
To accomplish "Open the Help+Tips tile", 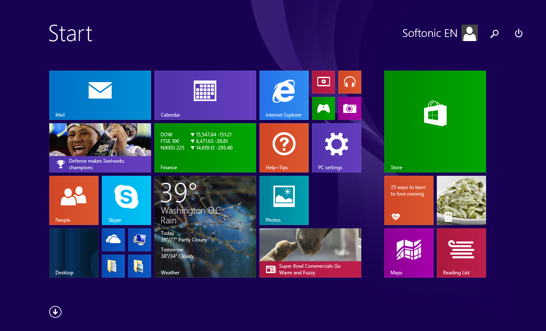I will click(x=284, y=148).
